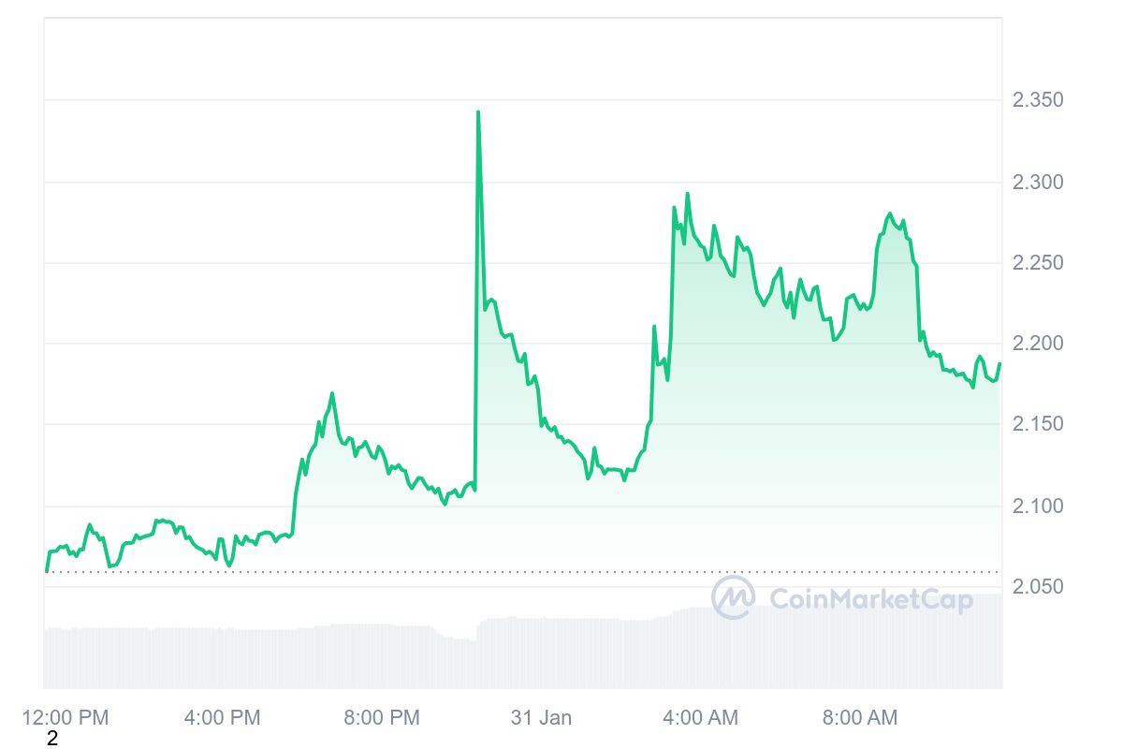Click the 2.050 price axis label

point(1037,587)
